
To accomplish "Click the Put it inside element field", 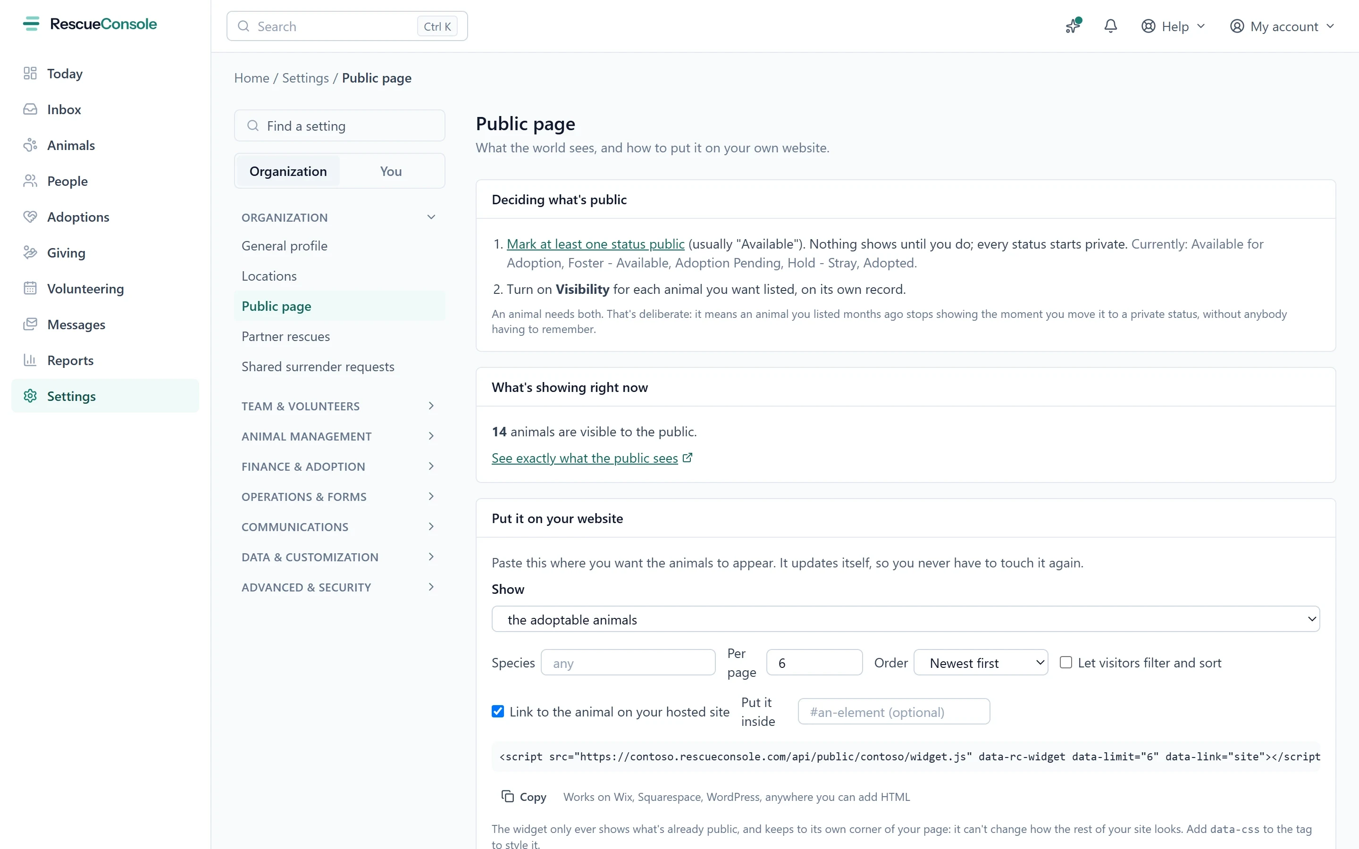I will point(893,711).
